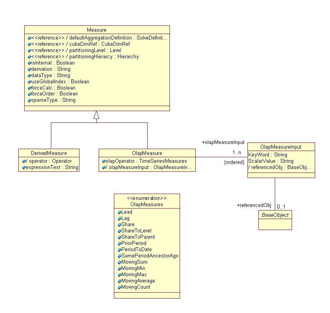Click the attribute icon beside sparseType

tap(29, 100)
